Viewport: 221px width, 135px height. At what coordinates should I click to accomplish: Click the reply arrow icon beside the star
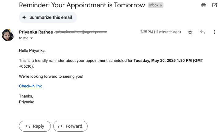click(202, 32)
